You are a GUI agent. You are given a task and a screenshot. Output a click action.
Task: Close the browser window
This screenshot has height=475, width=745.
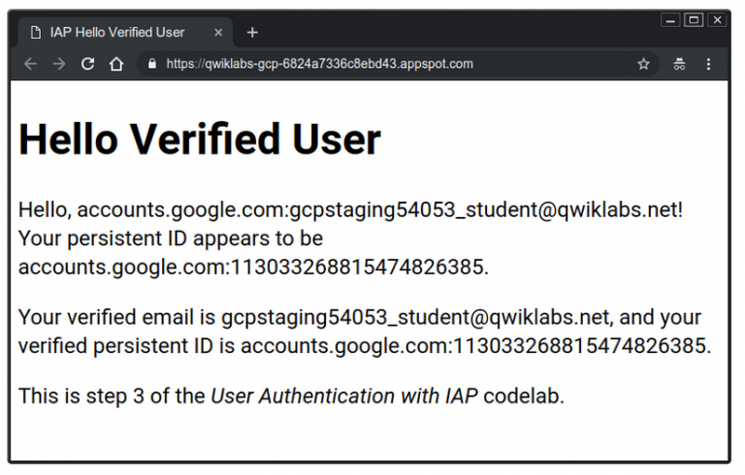click(717, 19)
